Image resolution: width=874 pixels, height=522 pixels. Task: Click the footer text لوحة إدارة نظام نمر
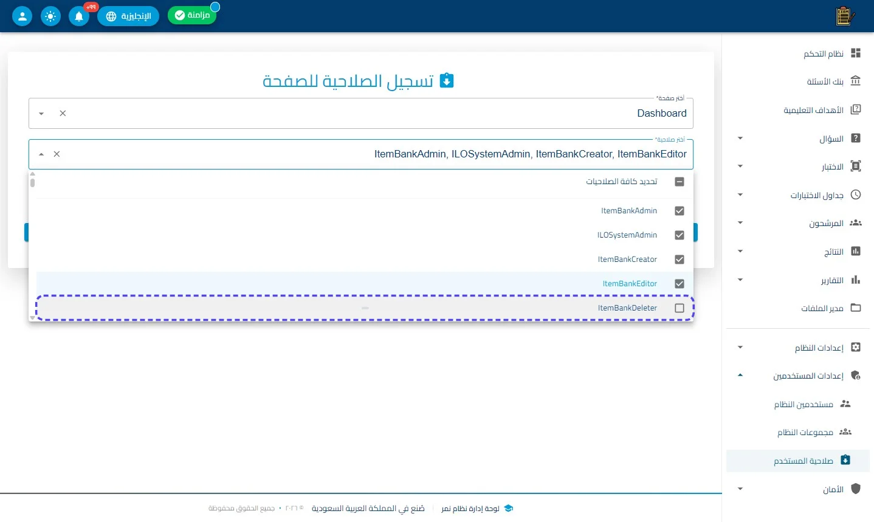coord(470,509)
